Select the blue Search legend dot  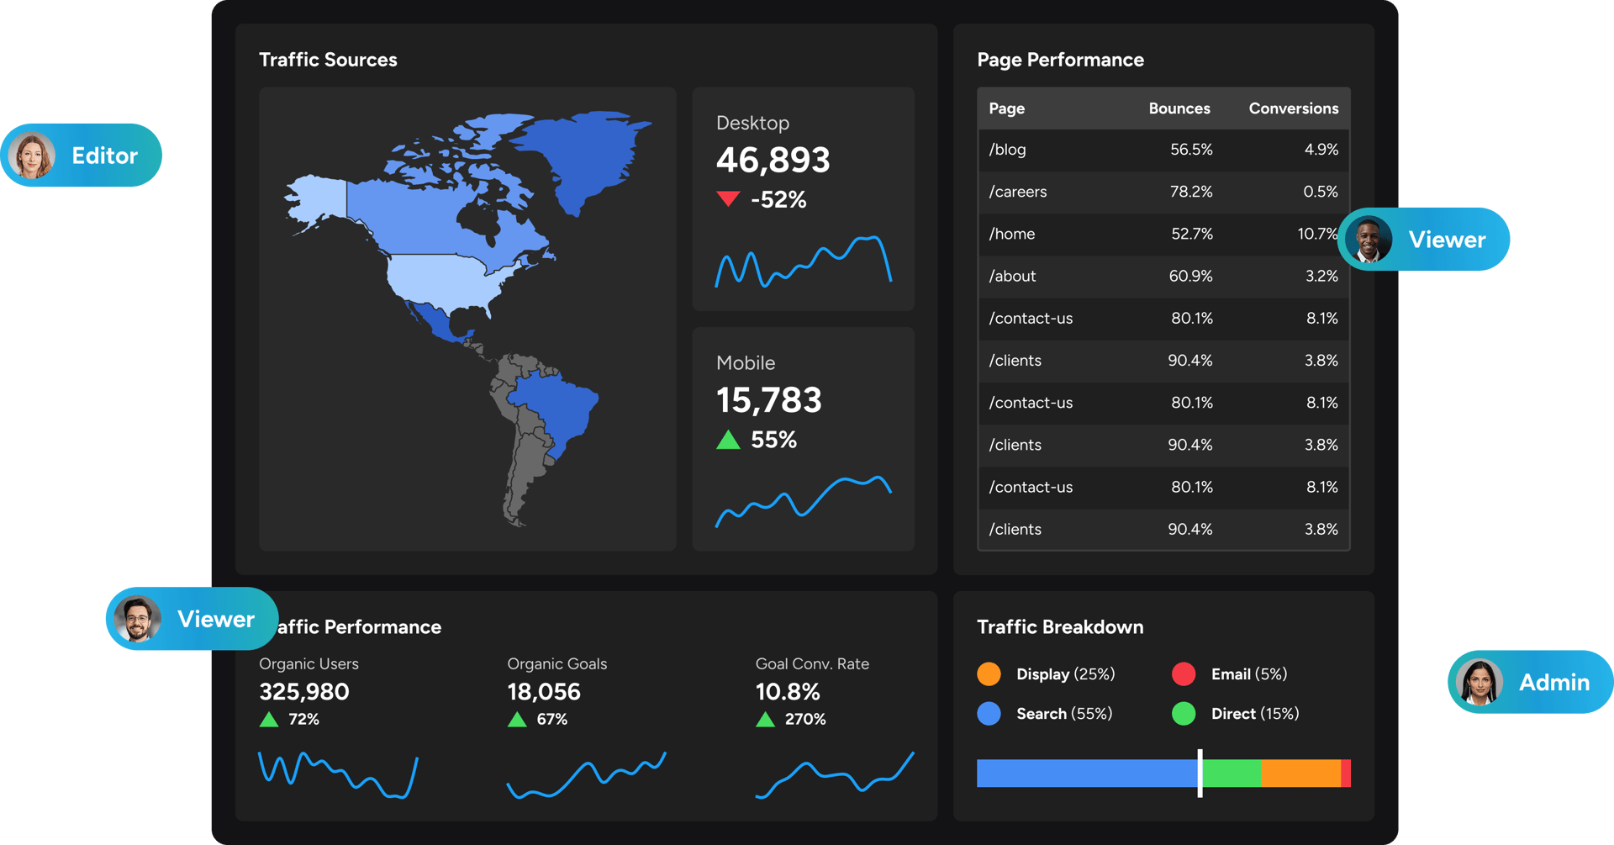pyautogui.click(x=989, y=714)
